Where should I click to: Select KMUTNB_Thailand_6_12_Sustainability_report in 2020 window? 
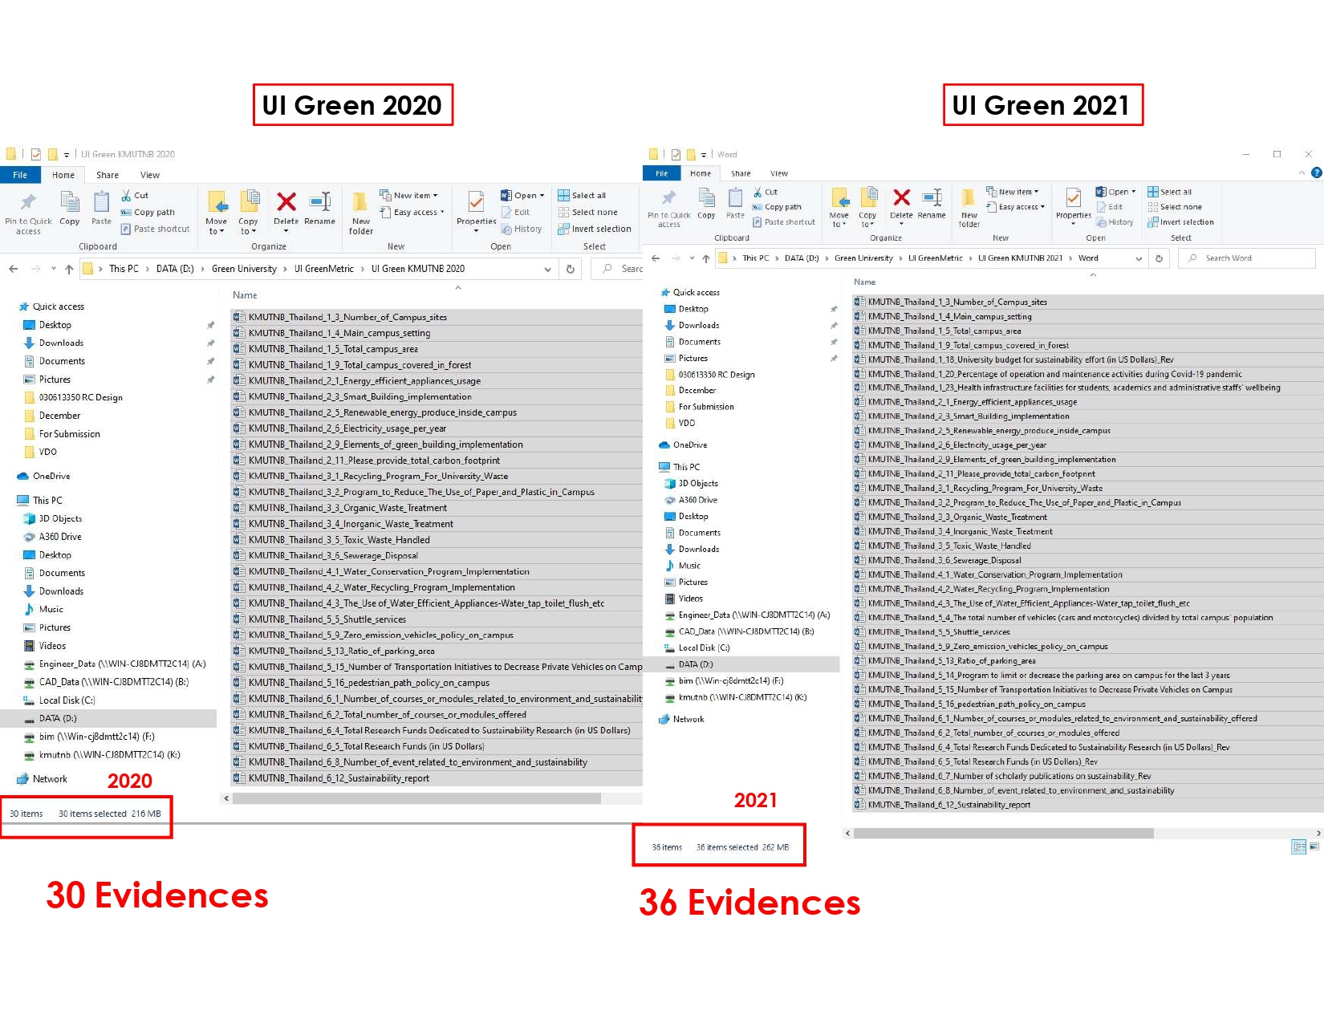point(437,778)
